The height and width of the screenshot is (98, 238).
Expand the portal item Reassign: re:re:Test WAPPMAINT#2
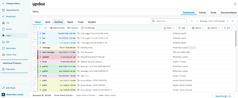coord(40,66)
